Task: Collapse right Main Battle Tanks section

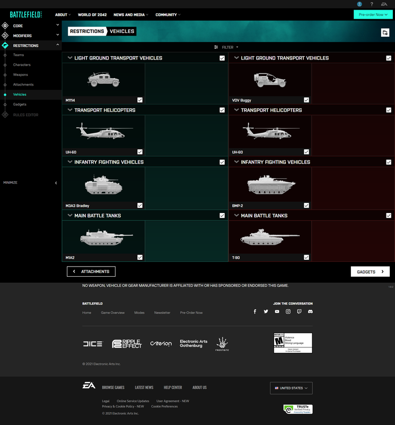Action: click(x=236, y=215)
